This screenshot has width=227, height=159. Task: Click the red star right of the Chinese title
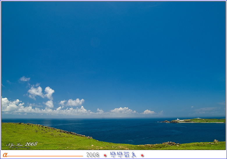click(142, 155)
